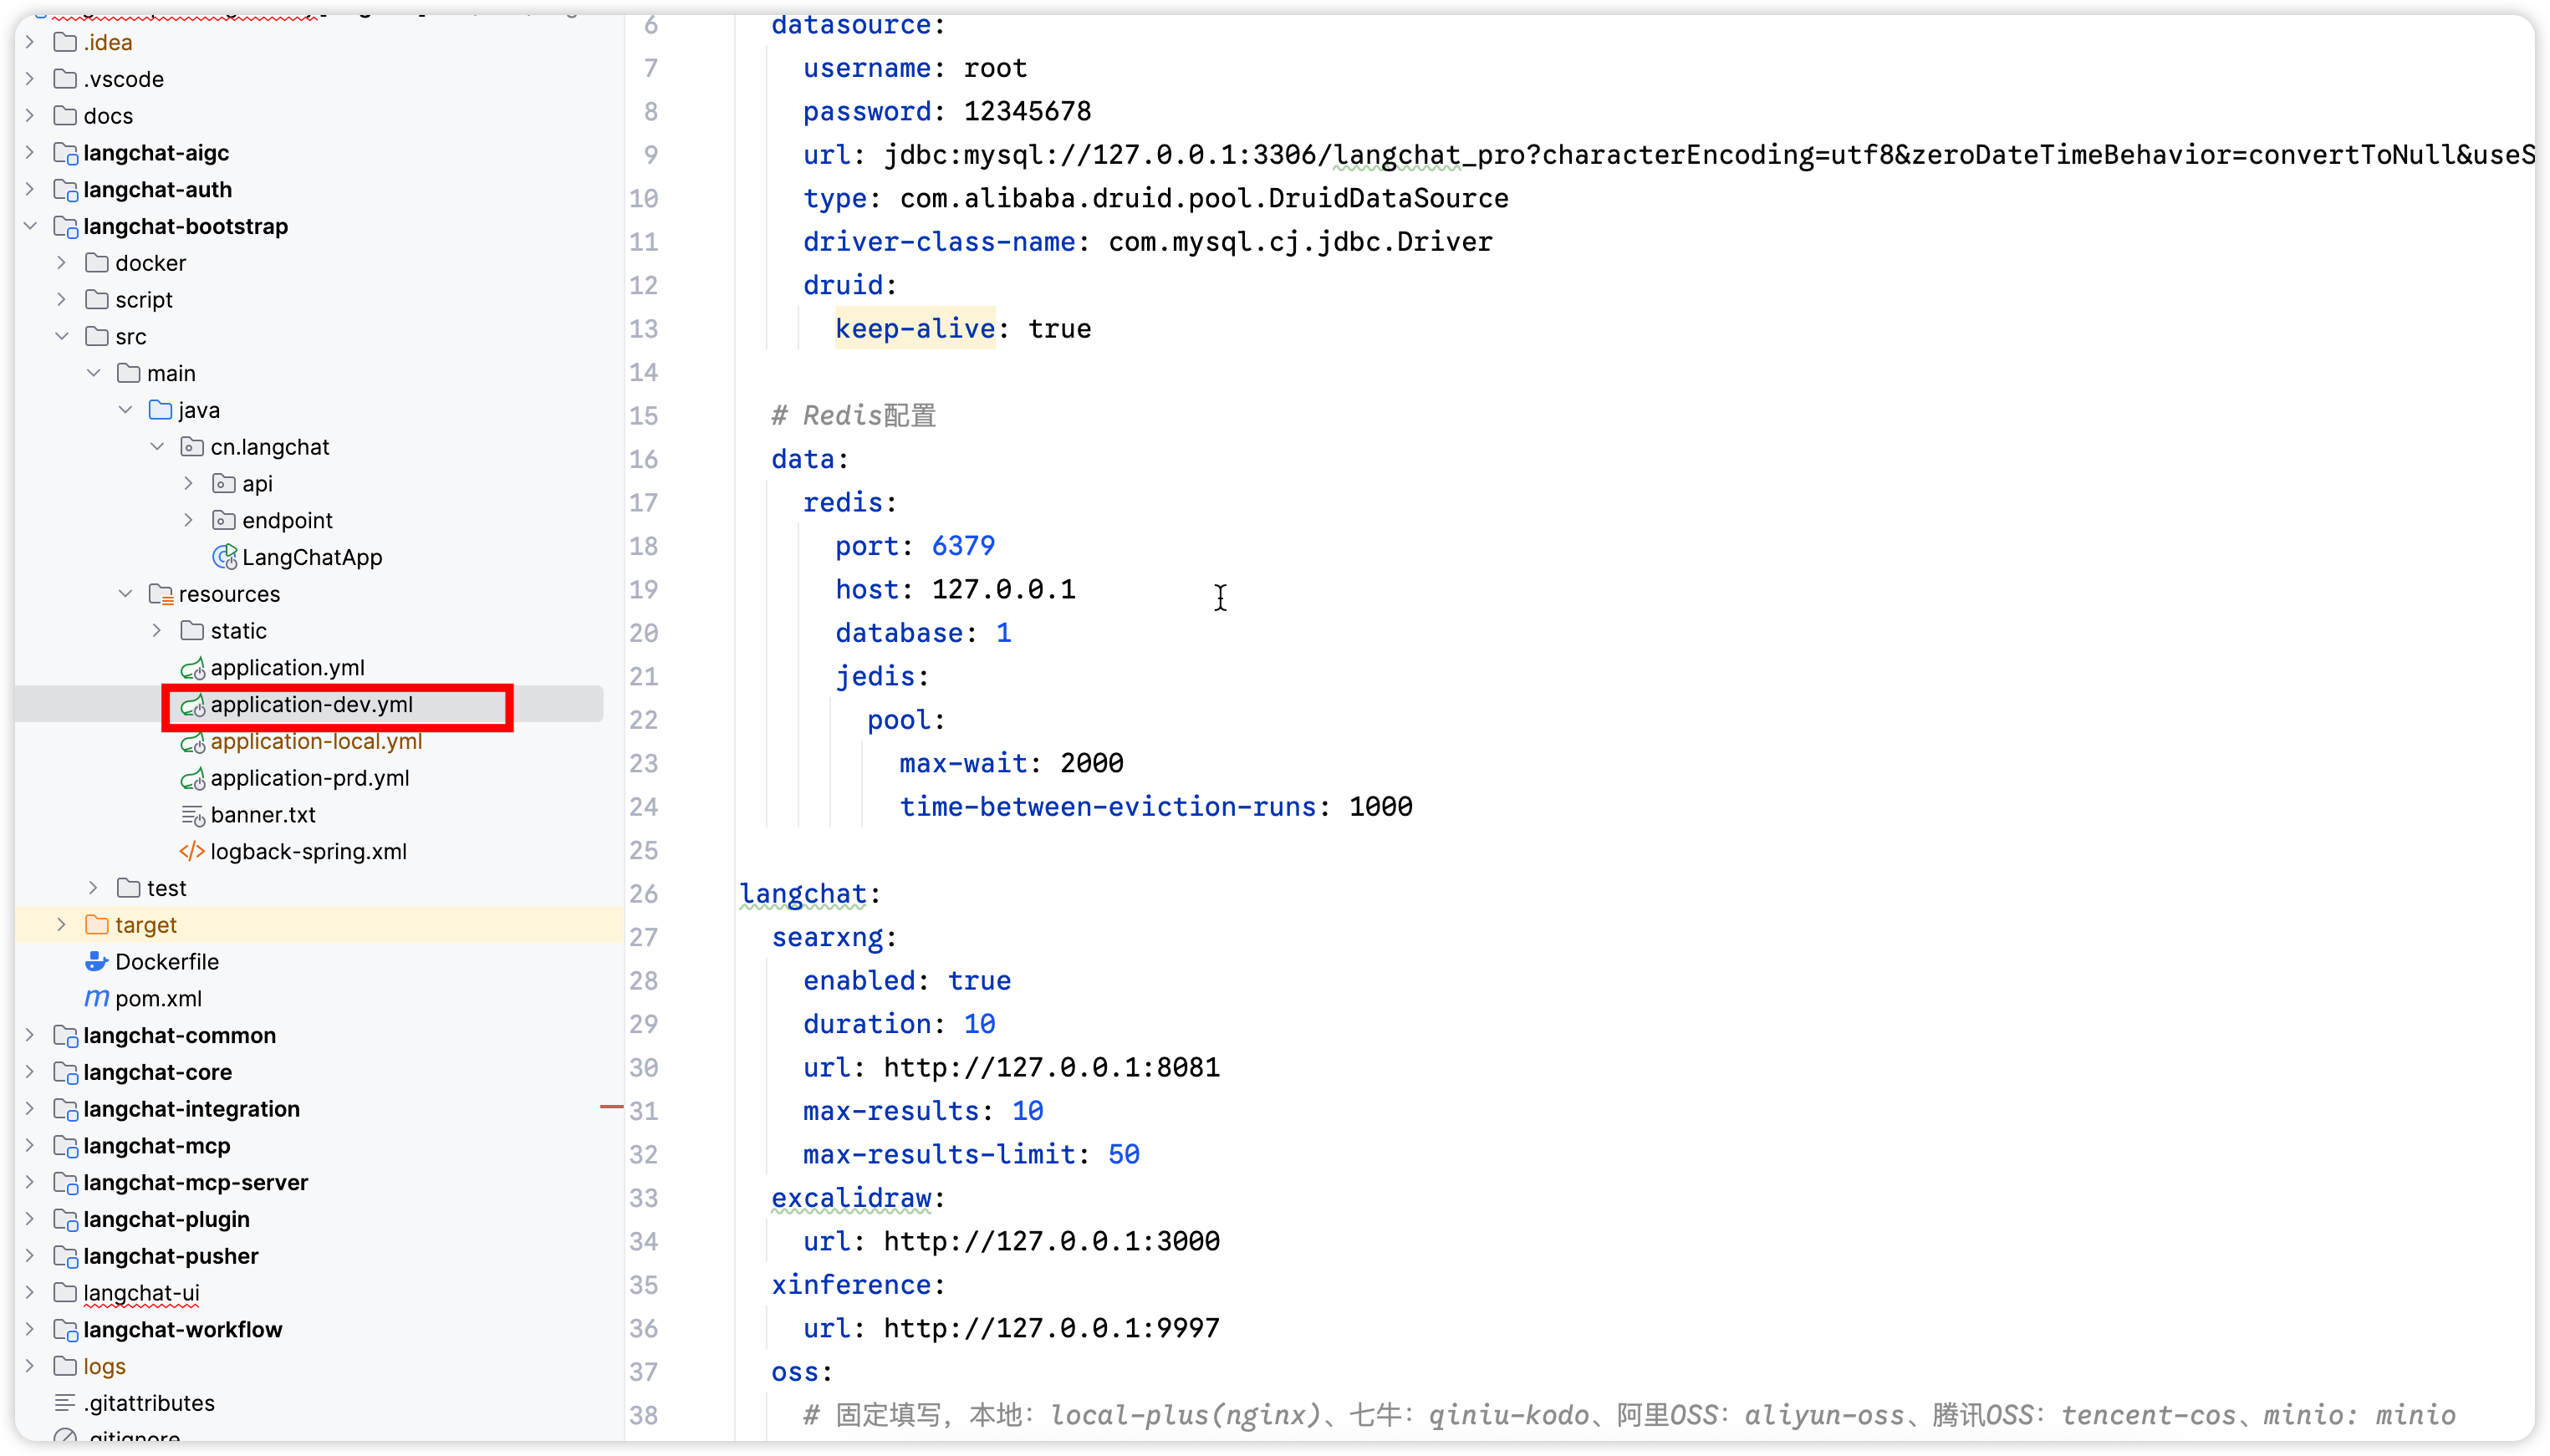Click line number 26 in gutter
Screen dimensions: 2550x1456
(x=643, y=894)
